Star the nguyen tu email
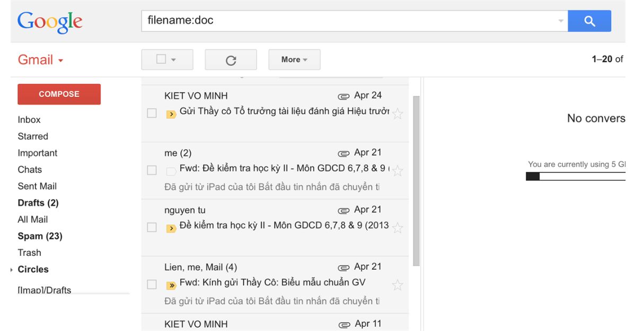636x331 pixels. [397, 228]
